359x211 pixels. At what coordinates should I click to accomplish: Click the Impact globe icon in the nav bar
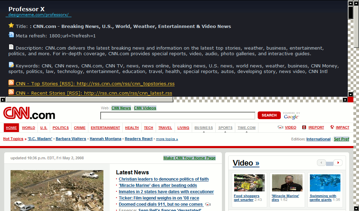[332, 127]
